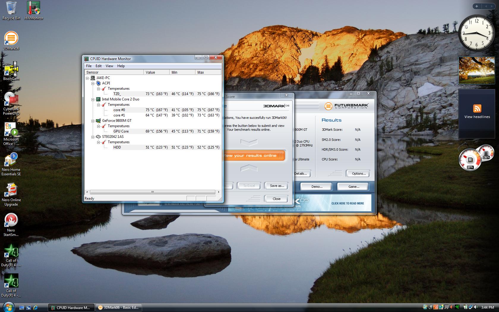Click the Save as... button
The width and height of the screenshot is (499, 312).
[277, 186]
